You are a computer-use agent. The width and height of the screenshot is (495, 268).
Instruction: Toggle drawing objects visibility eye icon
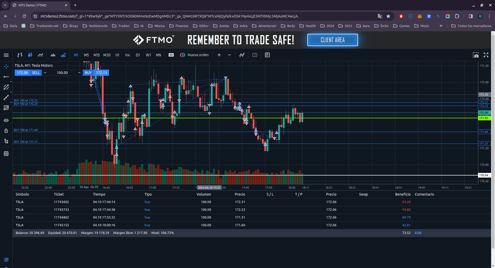tap(6, 120)
